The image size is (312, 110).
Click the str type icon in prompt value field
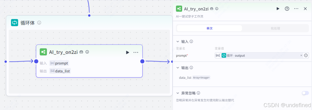[218, 56]
